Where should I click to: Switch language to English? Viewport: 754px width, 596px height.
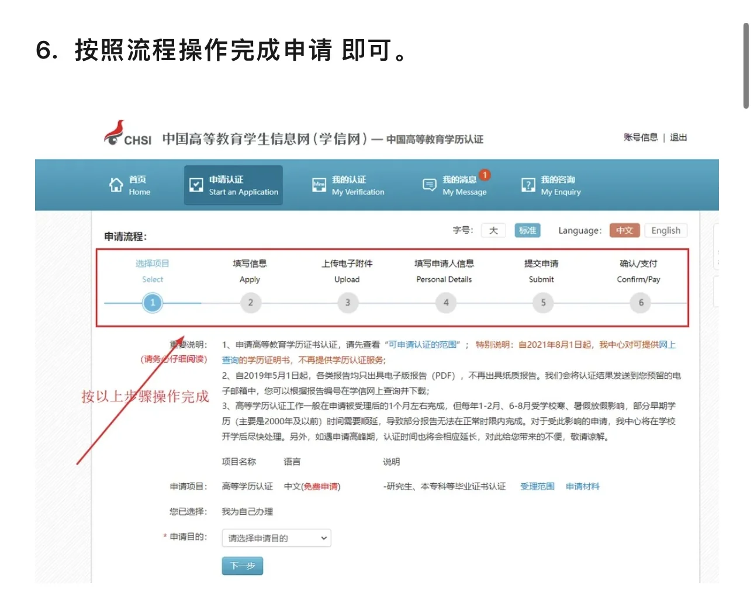click(666, 230)
